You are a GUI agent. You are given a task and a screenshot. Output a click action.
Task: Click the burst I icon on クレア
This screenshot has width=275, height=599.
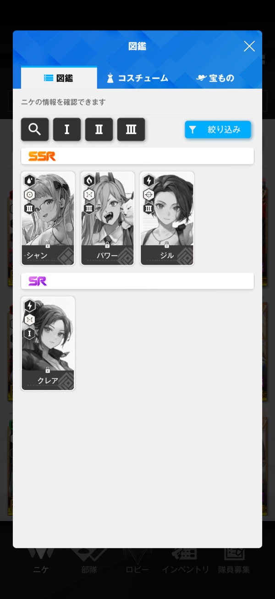(29, 333)
